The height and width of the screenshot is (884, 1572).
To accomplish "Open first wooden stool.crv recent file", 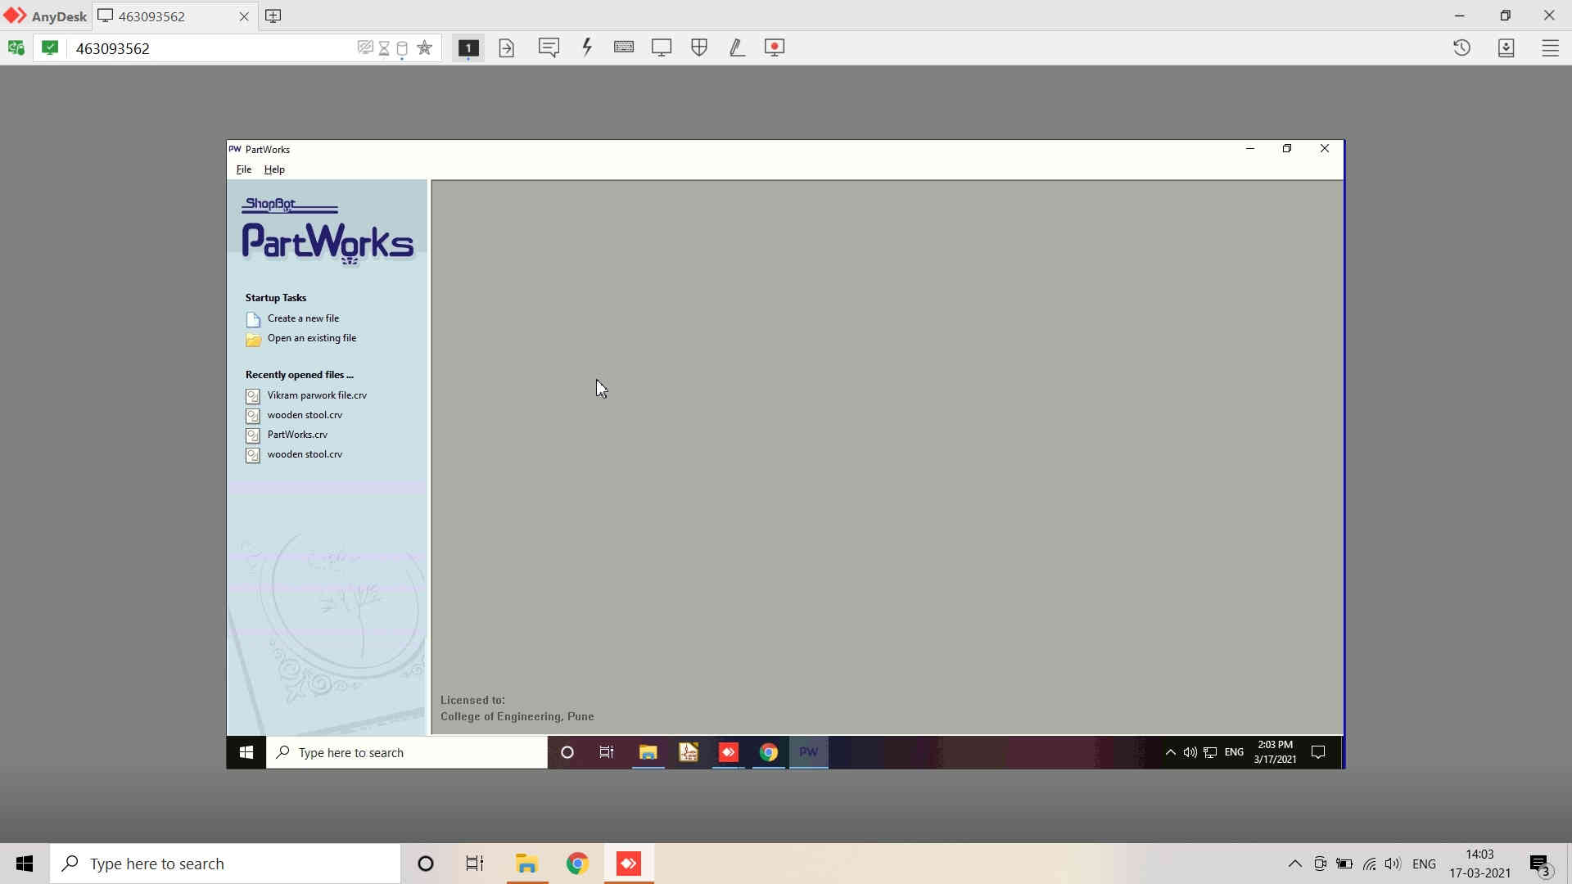I will point(305,415).
